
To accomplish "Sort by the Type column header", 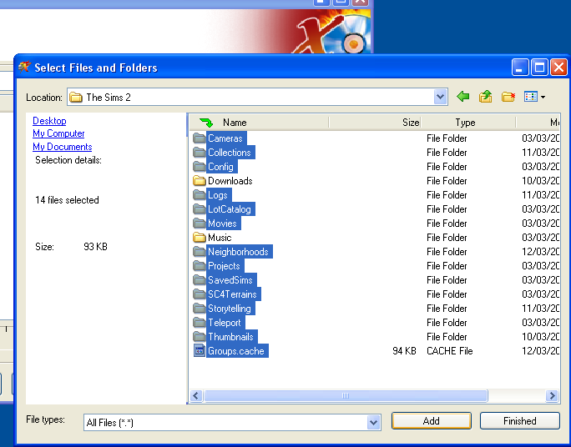I will tap(465, 123).
